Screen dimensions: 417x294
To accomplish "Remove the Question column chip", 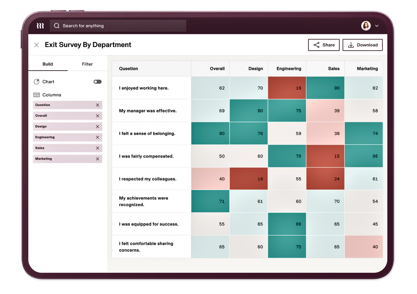I will (x=98, y=105).
